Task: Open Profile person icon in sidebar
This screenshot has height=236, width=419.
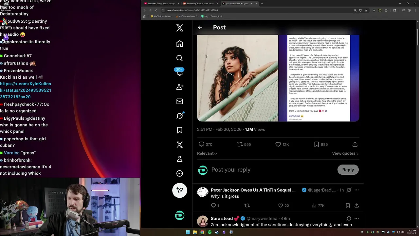Action: pos(179,159)
